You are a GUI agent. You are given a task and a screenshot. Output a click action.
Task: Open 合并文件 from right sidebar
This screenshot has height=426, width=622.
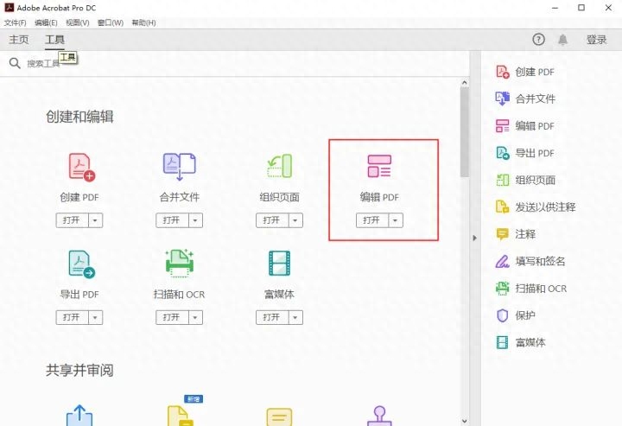click(525, 99)
